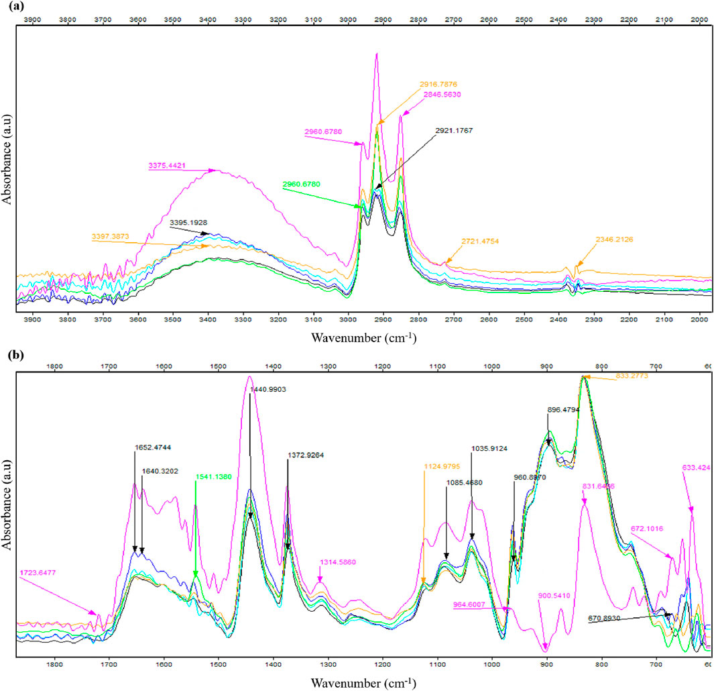The image size is (714, 691).
Task: Click the 1652.4744 peak annotation
Action: point(153,447)
